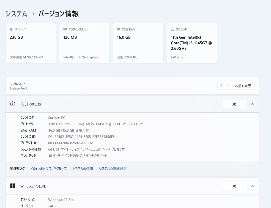Click the RAM icon beside 実装 RAM
The width and height of the screenshot is (271, 208).
pos(119,29)
